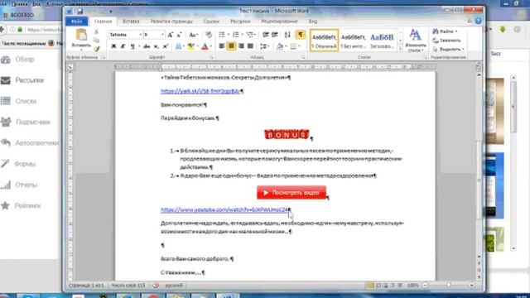Click the Grow Font icon
The width and height of the screenshot is (530, 298).
(171, 35)
